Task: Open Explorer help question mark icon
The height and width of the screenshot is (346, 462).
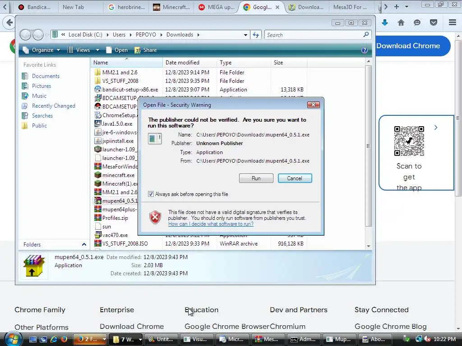Action: point(365,50)
